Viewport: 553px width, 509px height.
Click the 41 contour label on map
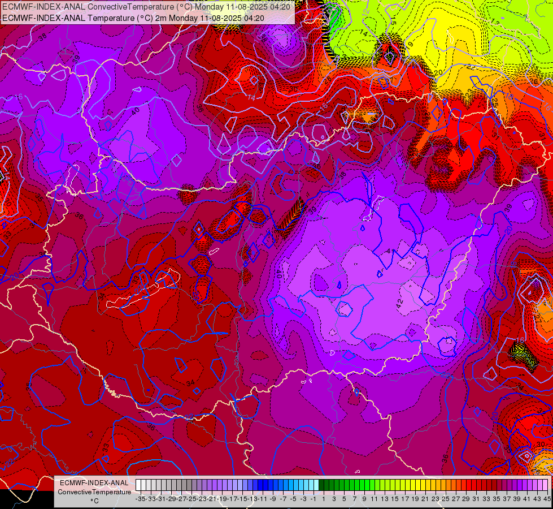pos(390,251)
